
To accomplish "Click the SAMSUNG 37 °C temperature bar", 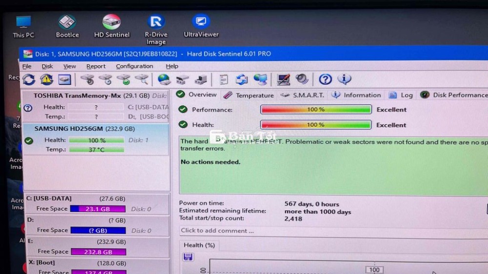I will [97, 150].
